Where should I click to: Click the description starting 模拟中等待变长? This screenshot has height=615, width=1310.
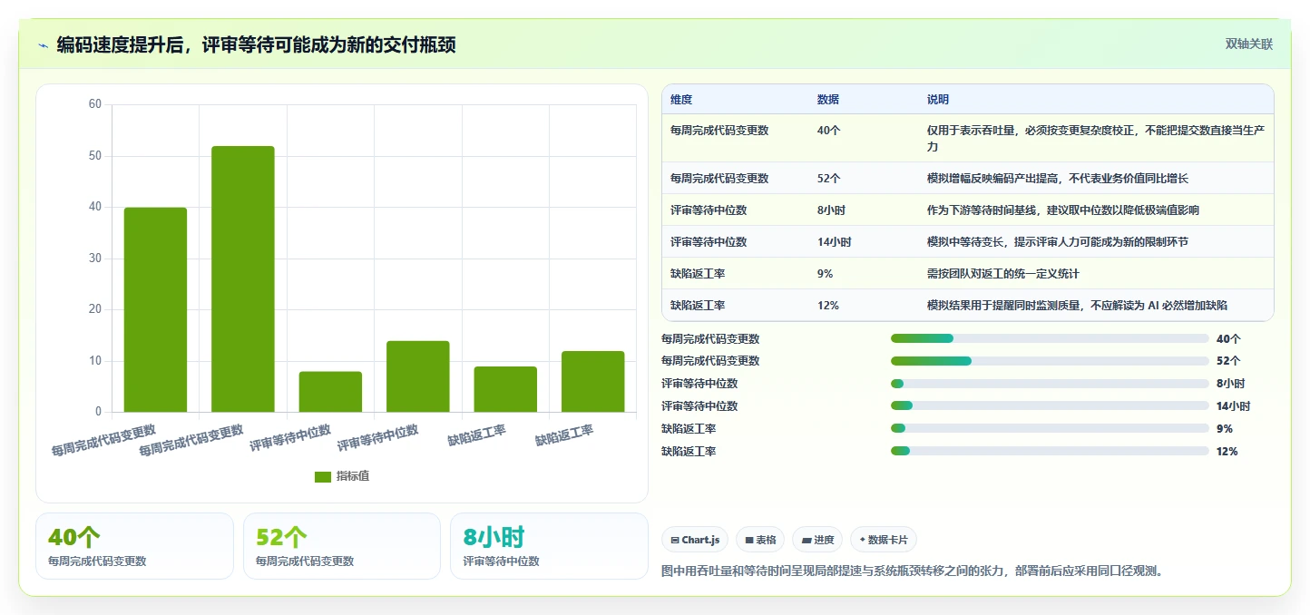(x=1058, y=242)
